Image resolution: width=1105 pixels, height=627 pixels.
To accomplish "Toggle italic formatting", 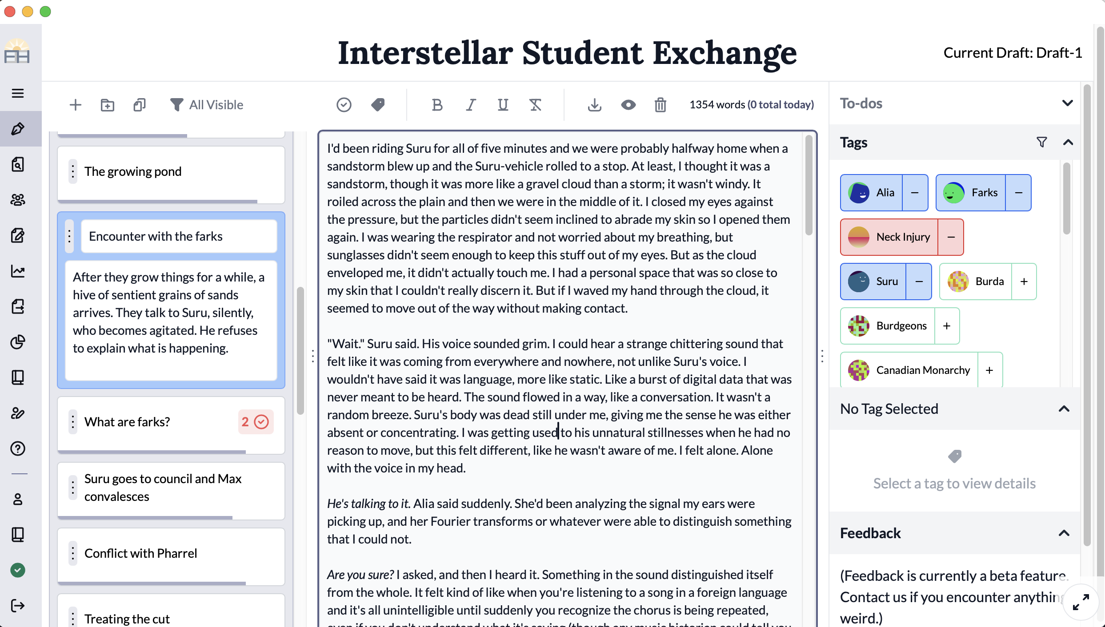I will 470,105.
